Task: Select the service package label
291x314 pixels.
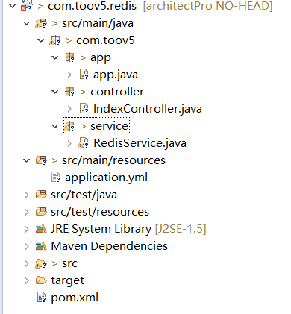Action: [109, 126]
